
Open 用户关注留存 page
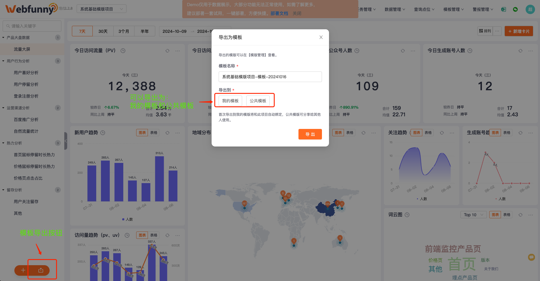(26, 202)
